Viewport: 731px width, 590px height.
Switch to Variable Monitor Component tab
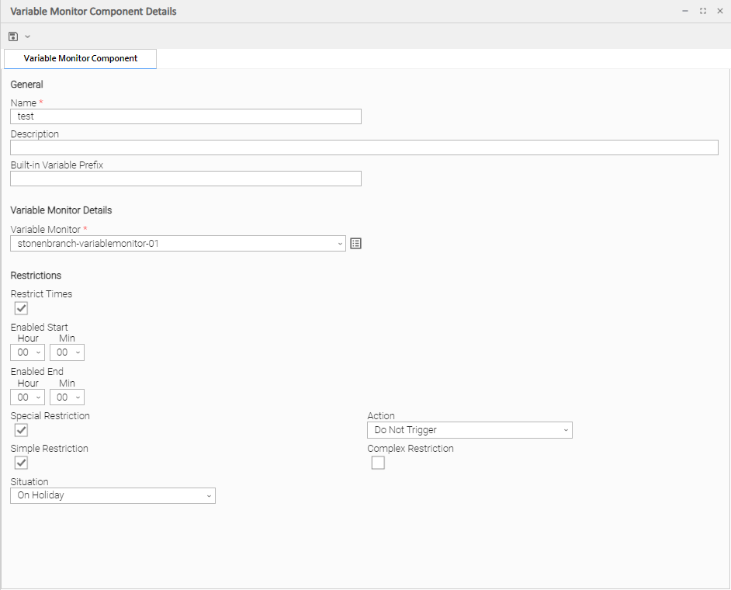81,59
